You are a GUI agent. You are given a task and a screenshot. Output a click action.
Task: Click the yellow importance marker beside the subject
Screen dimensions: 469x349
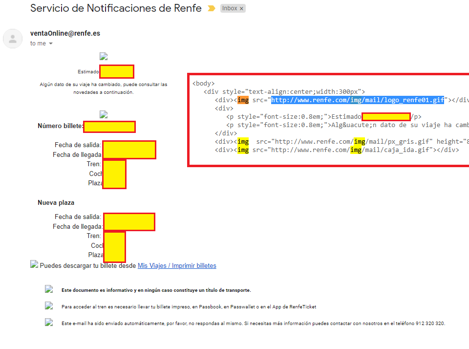point(211,8)
